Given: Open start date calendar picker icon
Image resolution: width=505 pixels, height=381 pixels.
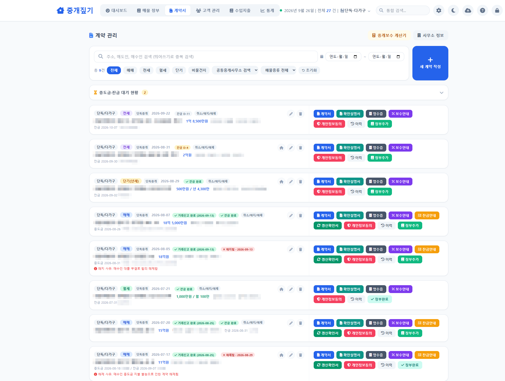Looking at the screenshot, I should click(x=355, y=57).
